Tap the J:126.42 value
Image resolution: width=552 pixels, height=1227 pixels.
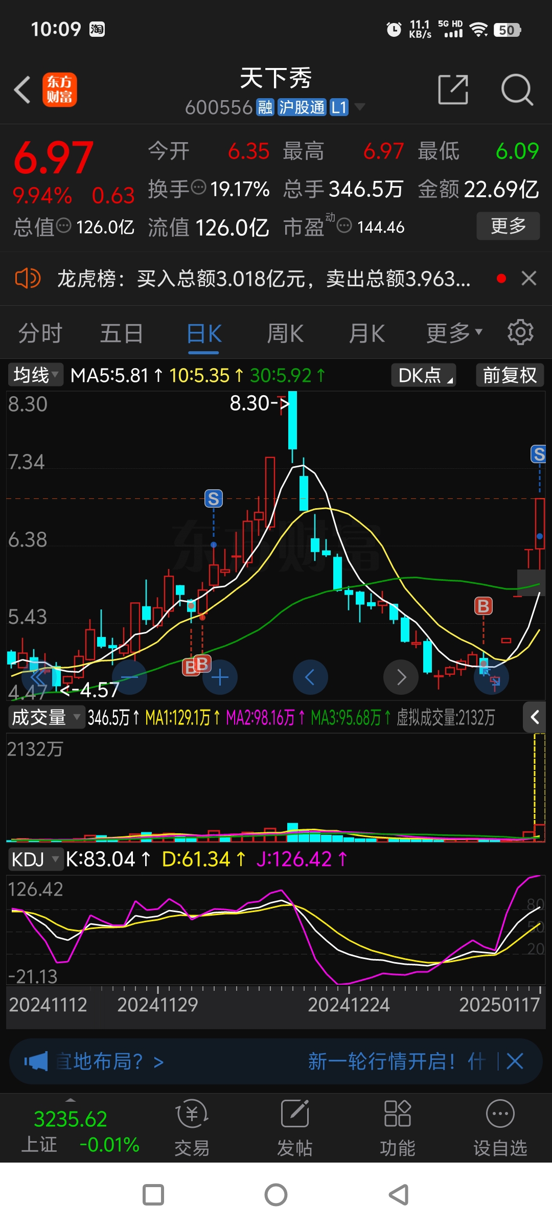pos(302,859)
